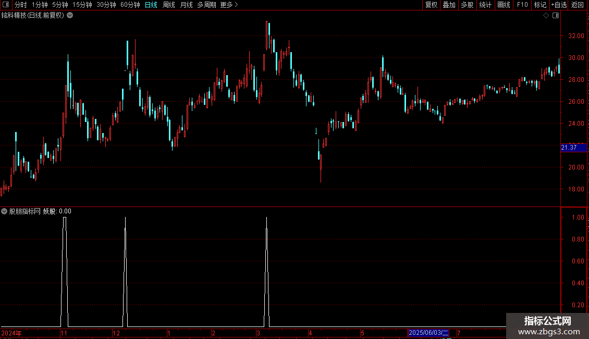The height and width of the screenshot is (339, 589).
Task: Select the 5分钟 period
Action: 60,5
